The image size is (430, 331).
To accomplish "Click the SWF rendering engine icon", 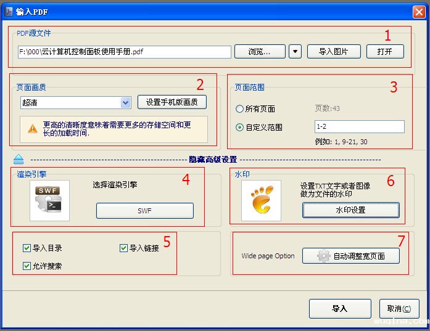I will pyautogui.click(x=50, y=201).
